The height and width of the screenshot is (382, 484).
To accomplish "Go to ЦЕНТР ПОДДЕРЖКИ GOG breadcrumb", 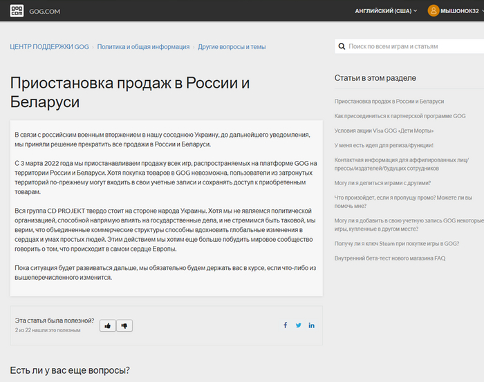I will [x=48, y=47].
